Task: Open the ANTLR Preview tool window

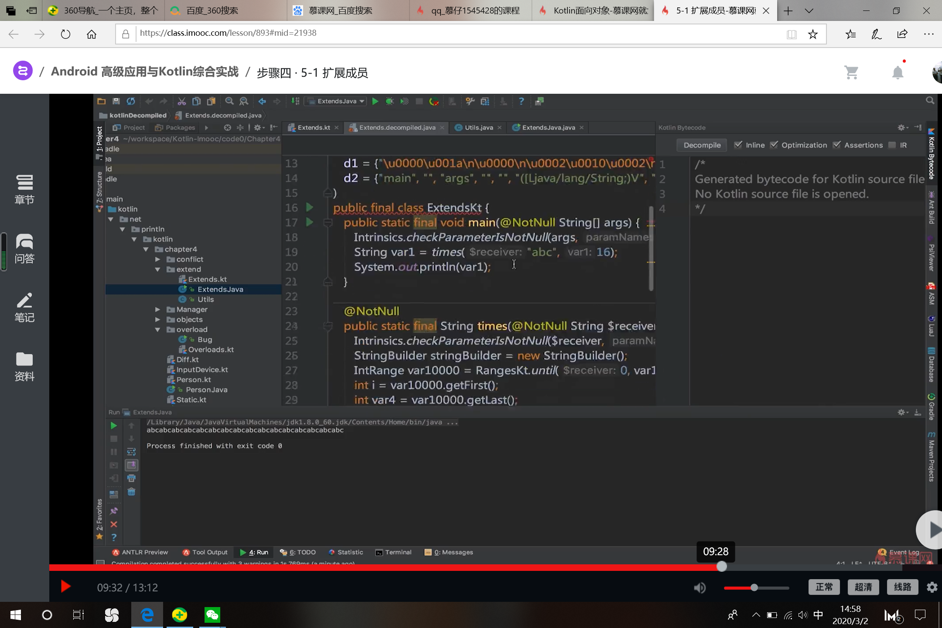Action: [x=140, y=552]
